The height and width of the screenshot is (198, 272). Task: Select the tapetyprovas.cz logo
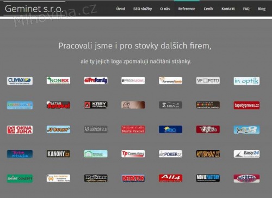coord(246,105)
